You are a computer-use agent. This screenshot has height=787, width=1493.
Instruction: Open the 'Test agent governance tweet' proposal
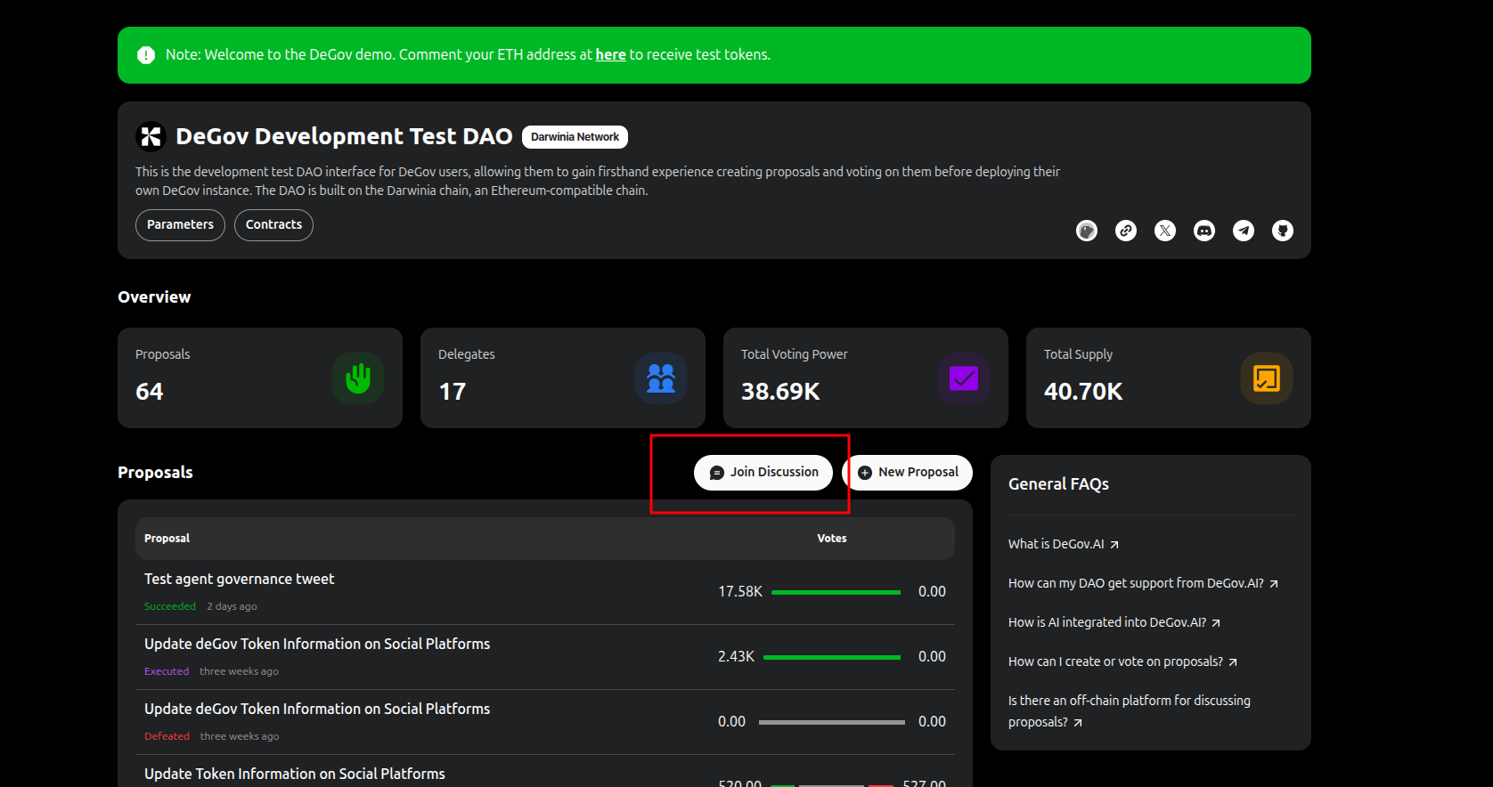[240, 580]
